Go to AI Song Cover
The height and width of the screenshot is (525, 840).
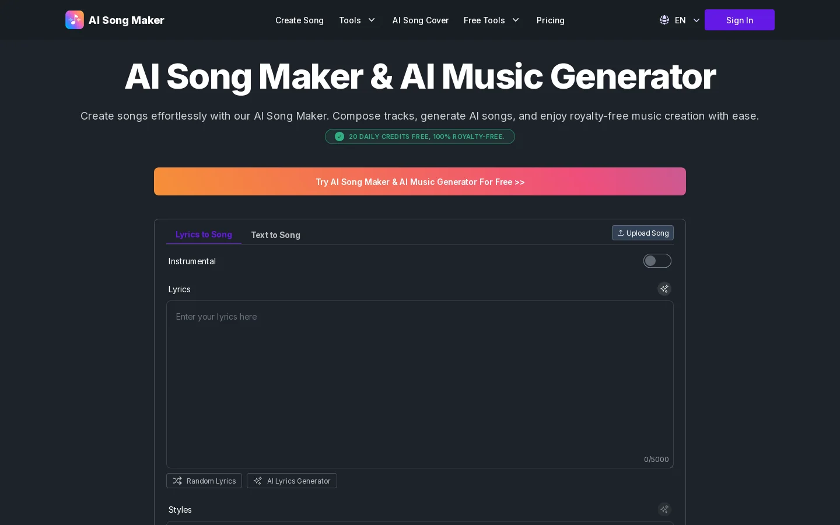tap(421, 20)
